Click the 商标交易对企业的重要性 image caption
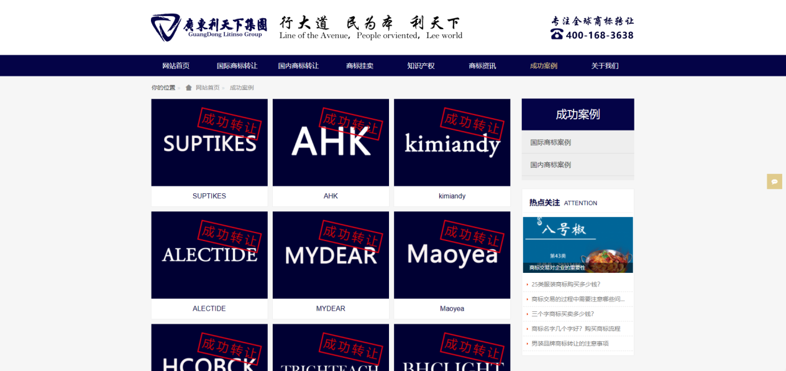 tap(557, 268)
